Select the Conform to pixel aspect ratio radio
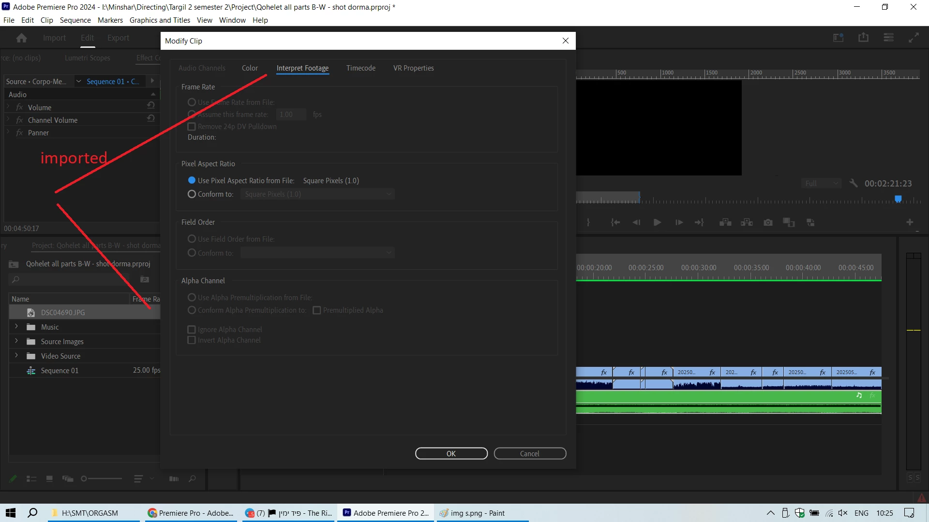This screenshot has height=522, width=929. [x=192, y=194]
